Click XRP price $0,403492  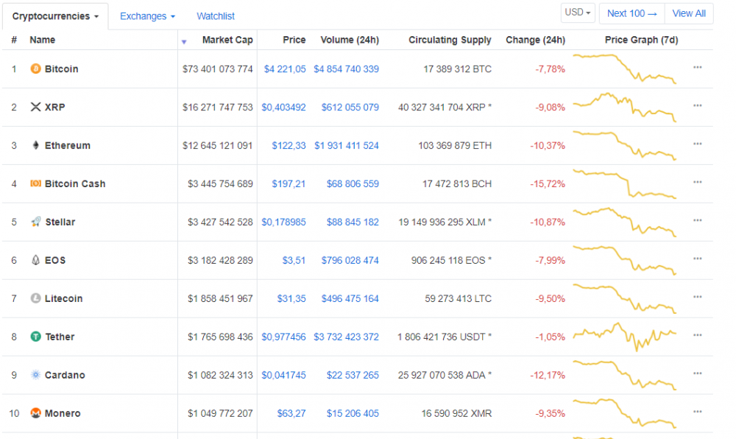point(283,107)
